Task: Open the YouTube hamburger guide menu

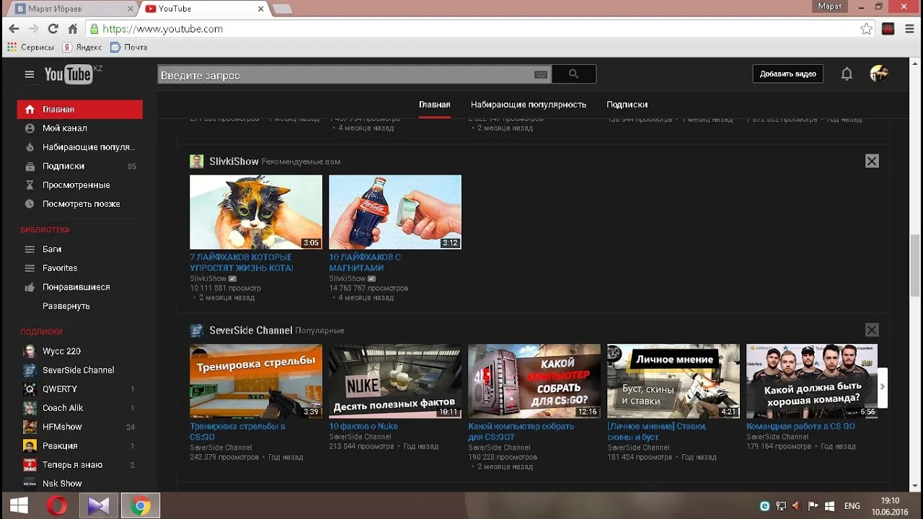Action: (30, 74)
